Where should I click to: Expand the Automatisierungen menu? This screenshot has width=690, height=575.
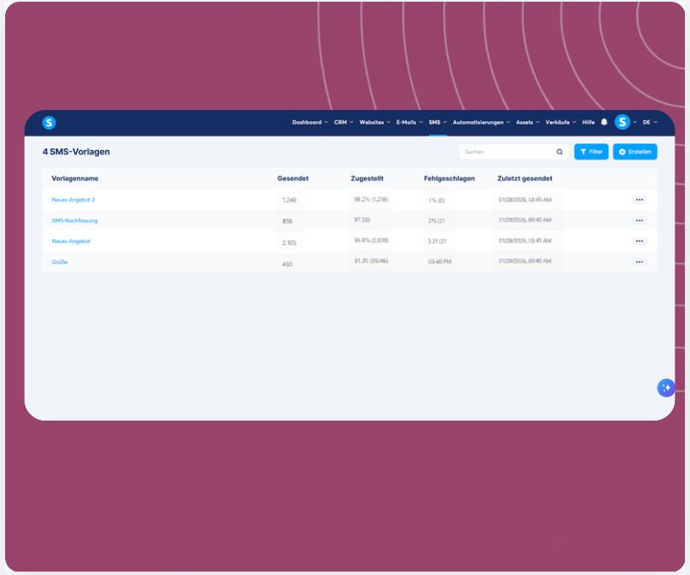(x=481, y=122)
